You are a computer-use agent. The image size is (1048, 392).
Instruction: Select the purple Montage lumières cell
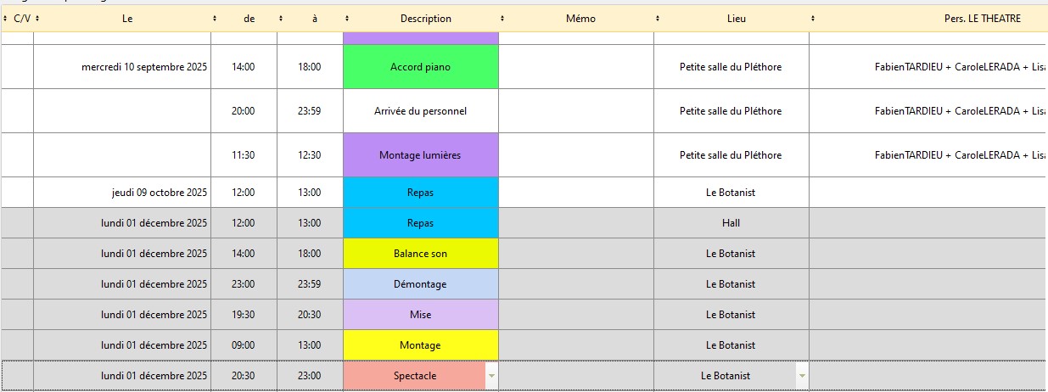(420, 155)
